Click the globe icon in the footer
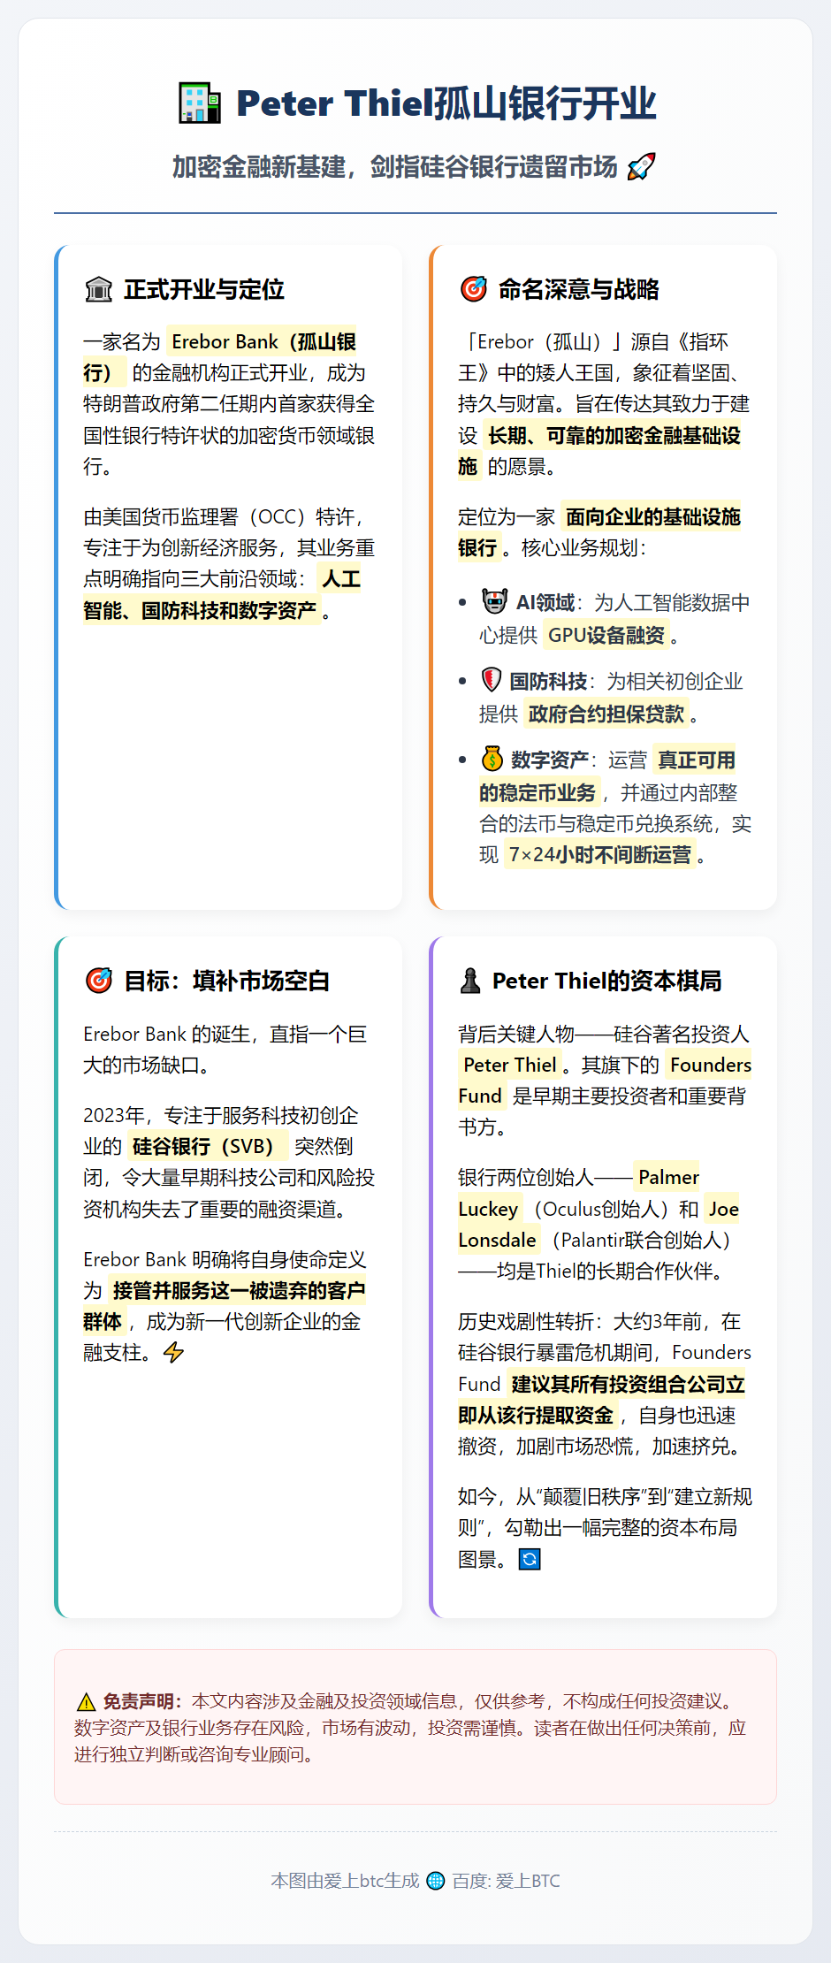This screenshot has height=1963, width=831. click(436, 1881)
